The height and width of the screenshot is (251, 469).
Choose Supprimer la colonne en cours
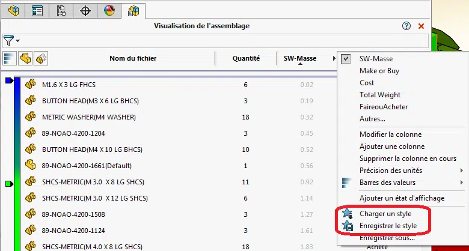(x=408, y=159)
